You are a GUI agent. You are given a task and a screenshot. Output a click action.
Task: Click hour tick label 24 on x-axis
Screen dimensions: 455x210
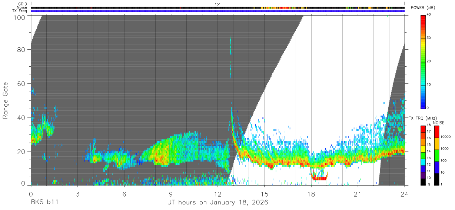pos(404,194)
